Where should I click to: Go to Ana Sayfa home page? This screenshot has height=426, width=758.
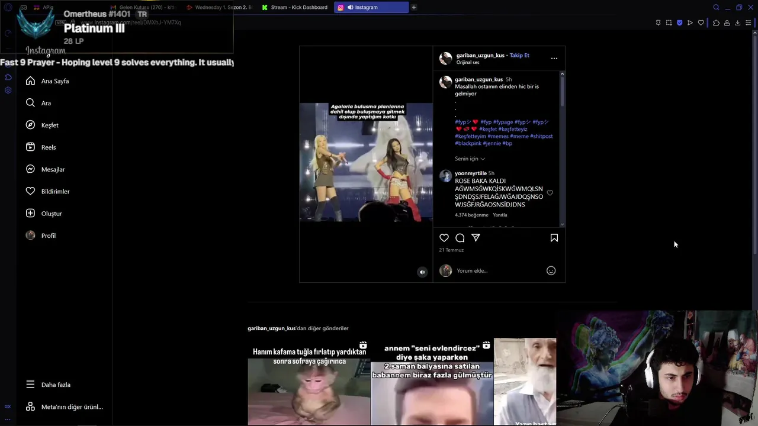(x=48, y=81)
